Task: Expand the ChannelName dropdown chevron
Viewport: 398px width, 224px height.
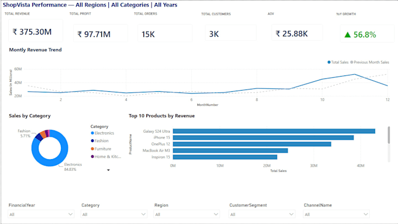Action: coord(366,215)
